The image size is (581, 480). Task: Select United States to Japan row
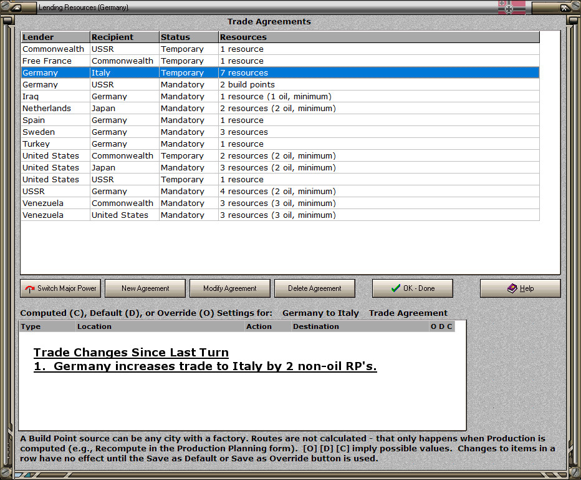pos(280,168)
